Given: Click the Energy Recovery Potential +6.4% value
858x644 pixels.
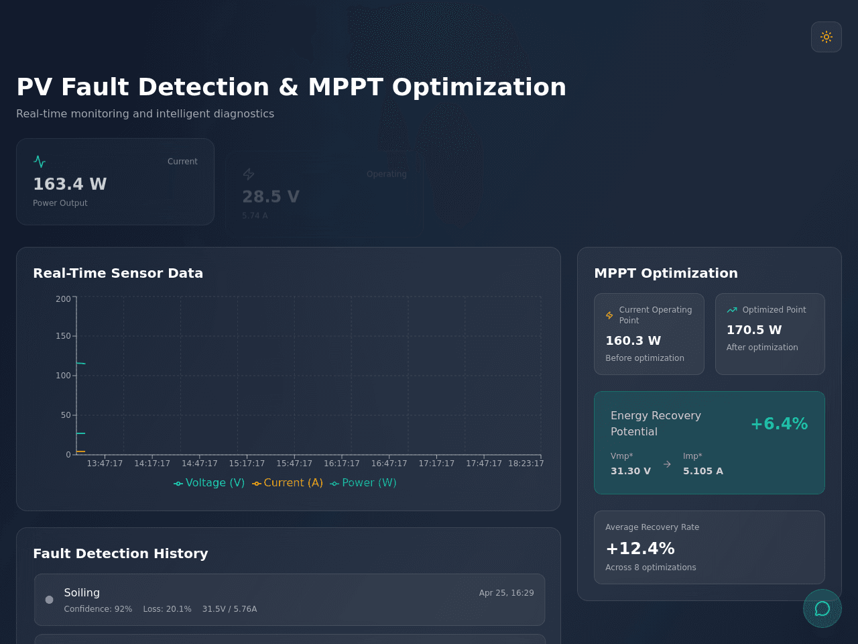Looking at the screenshot, I should (x=779, y=424).
